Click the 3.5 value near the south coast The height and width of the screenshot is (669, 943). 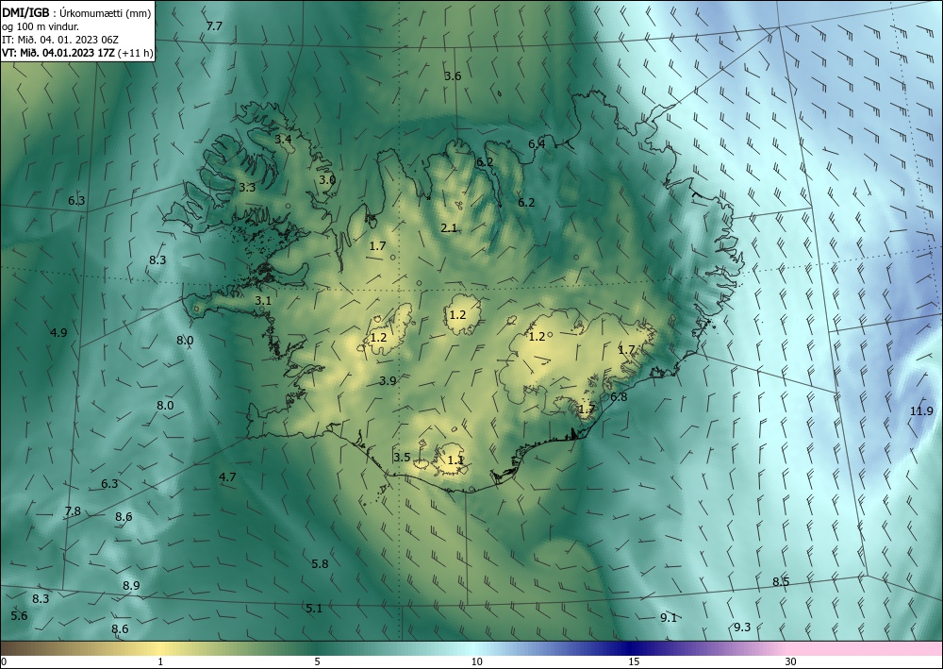point(402,458)
